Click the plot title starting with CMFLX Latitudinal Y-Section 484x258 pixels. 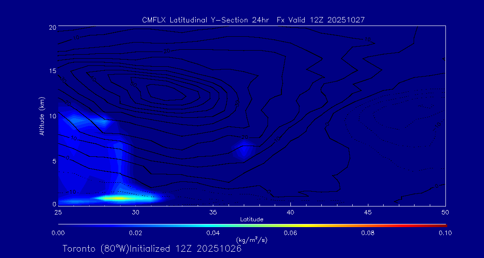point(253,20)
